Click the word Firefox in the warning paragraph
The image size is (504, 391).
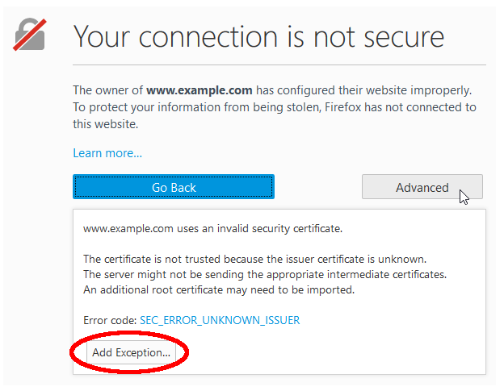(x=343, y=107)
